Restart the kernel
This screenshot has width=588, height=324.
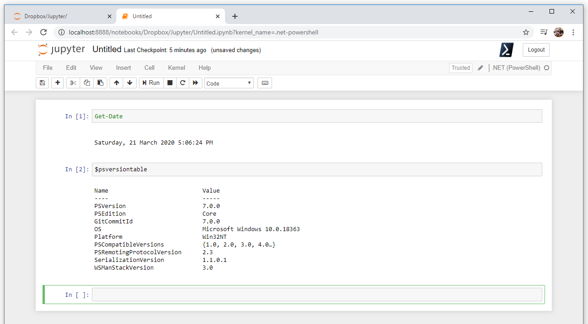coord(182,83)
